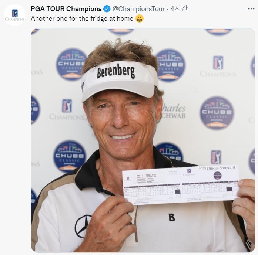Open the three-dot more options menu
258x255 pixels.
pyautogui.click(x=251, y=9)
